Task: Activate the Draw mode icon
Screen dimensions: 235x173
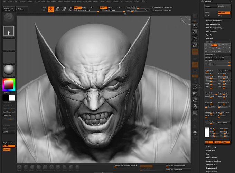Action: [x=51, y=9]
